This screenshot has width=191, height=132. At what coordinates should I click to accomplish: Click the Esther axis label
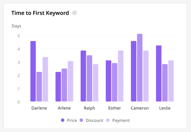115,108
